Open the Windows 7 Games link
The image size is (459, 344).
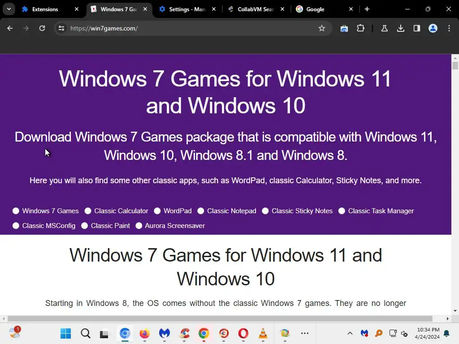(x=50, y=211)
